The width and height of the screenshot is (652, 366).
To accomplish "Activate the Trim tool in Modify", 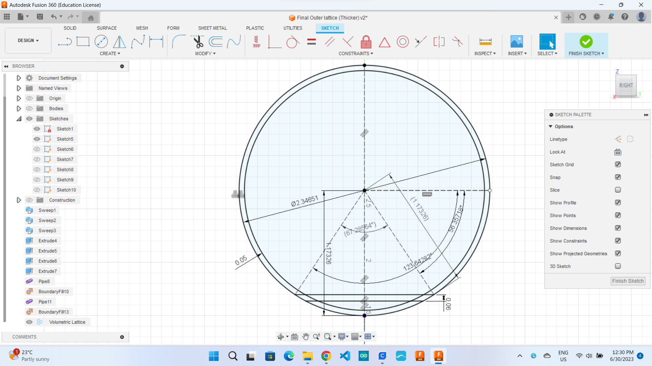I will coord(198,41).
